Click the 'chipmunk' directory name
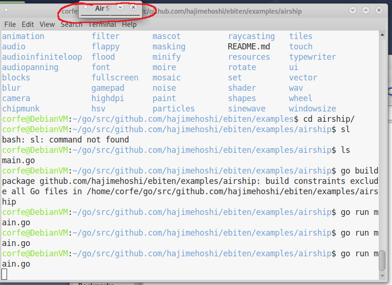Image resolution: width=392 pixels, height=285 pixels. (x=21, y=109)
